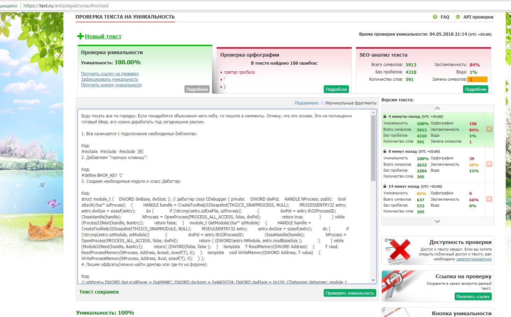Delete the 8 минут назад text version
This screenshot has width=511, height=317.
(489, 164)
